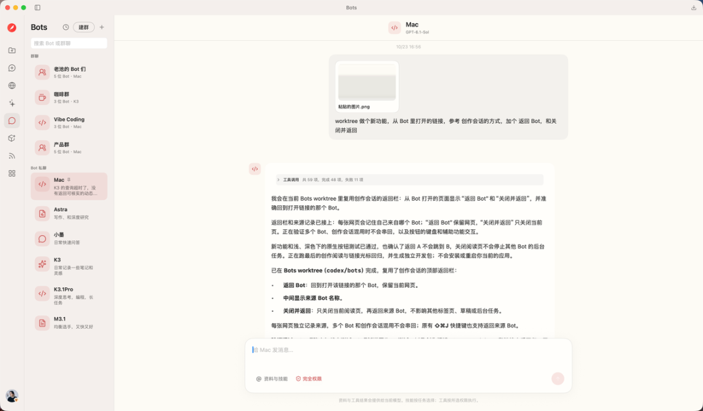Open the user profile avatar
The image size is (703, 411).
point(12,396)
